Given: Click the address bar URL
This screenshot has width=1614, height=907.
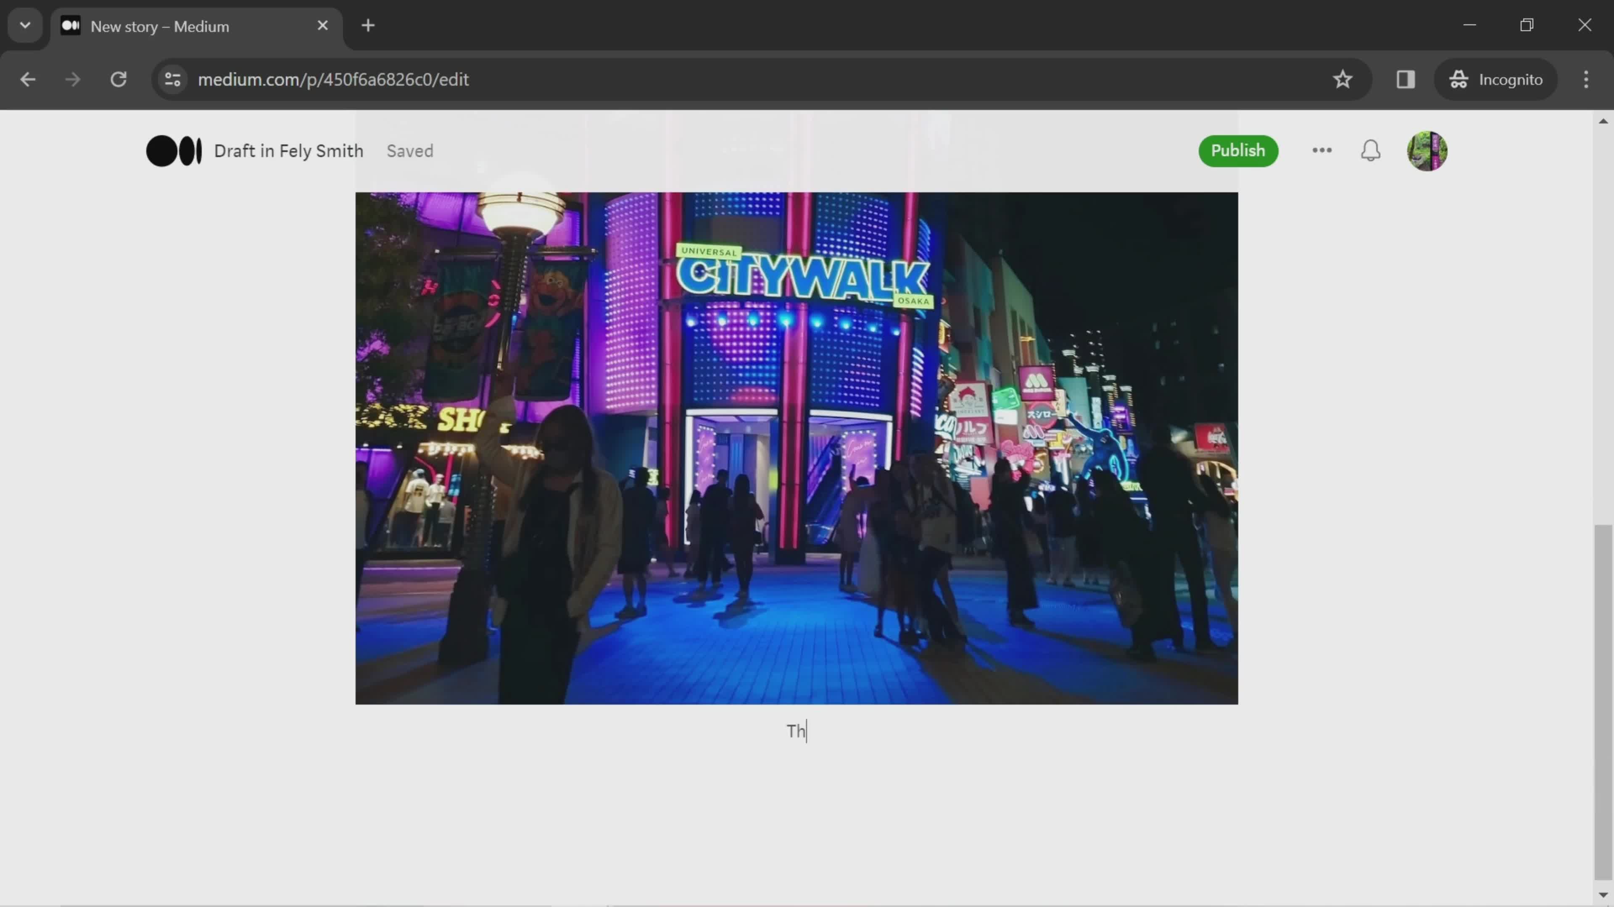Looking at the screenshot, I should 333,79.
